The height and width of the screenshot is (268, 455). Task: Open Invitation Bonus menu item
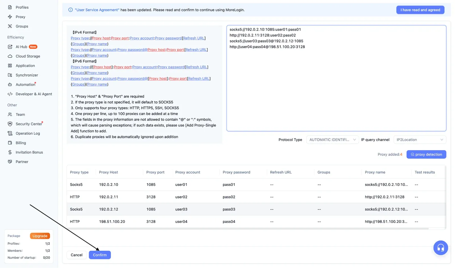point(29,152)
